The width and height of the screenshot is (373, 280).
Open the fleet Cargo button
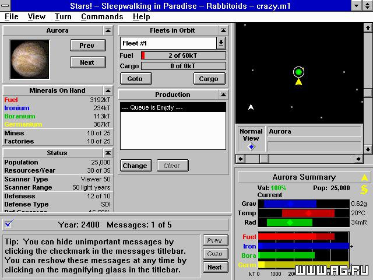(x=209, y=79)
